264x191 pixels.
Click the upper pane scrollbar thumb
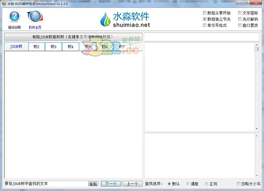[257, 49]
